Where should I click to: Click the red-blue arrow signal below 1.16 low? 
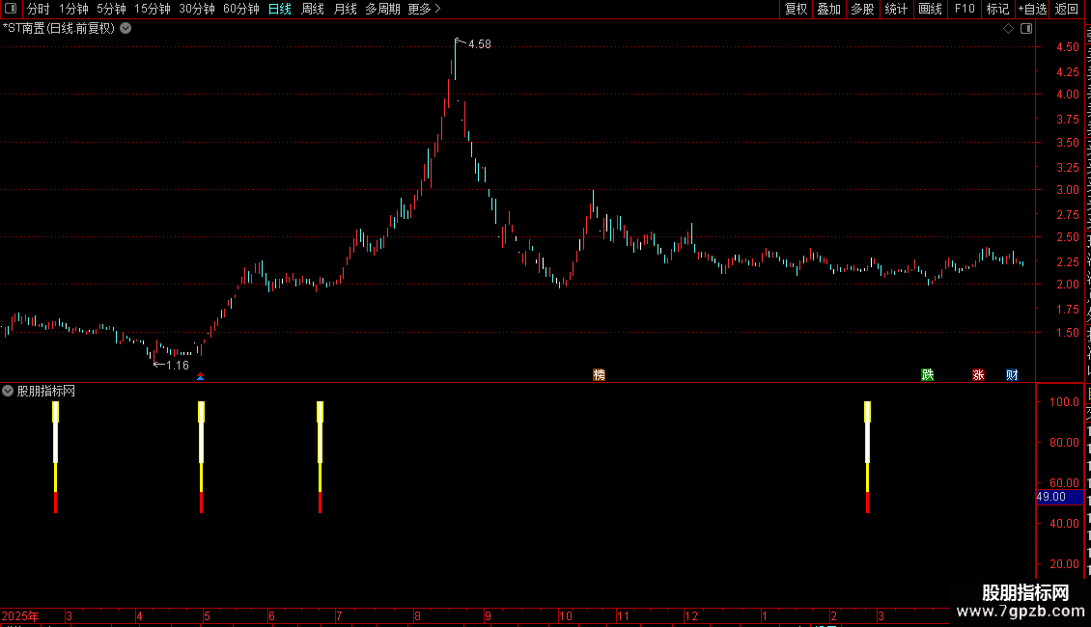click(201, 377)
